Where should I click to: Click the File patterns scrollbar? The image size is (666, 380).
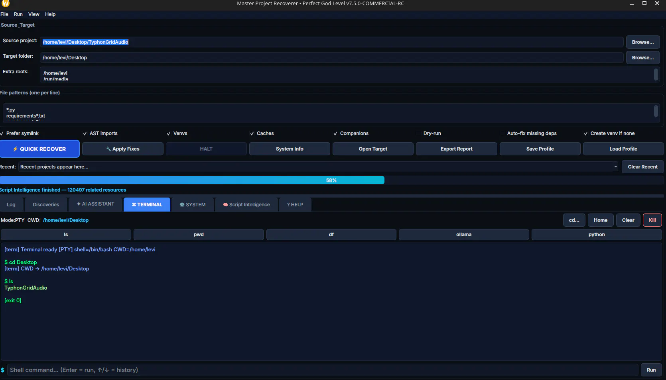click(x=656, y=111)
